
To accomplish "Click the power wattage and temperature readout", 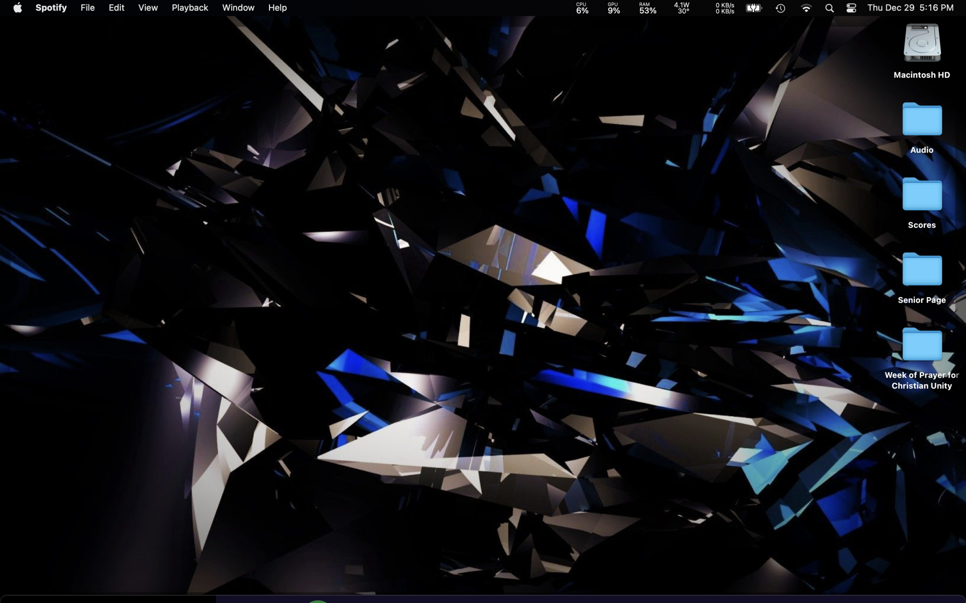I will pyautogui.click(x=682, y=8).
